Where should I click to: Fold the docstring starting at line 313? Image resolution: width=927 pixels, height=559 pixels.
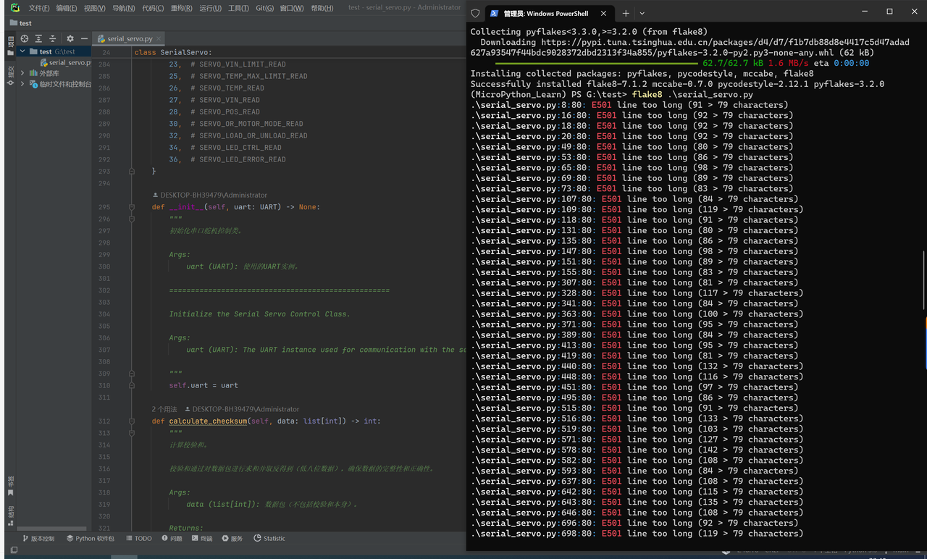[132, 433]
